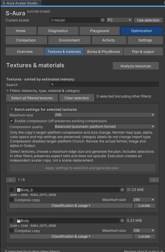Click the Use selection button
This screenshot has height=252, width=165.
click(148, 20)
